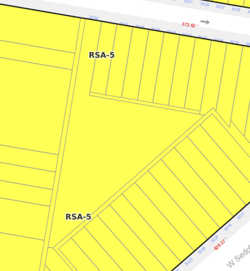Click the red 372.62' distance label

pyautogui.click(x=189, y=25)
